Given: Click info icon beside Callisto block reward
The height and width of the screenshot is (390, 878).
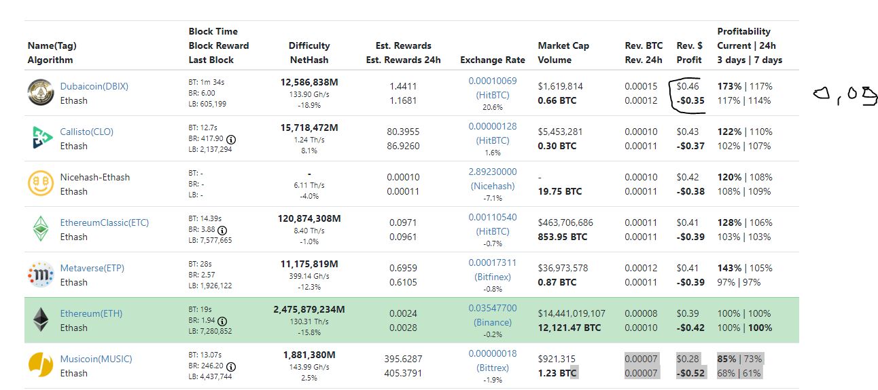Looking at the screenshot, I should click(232, 139).
